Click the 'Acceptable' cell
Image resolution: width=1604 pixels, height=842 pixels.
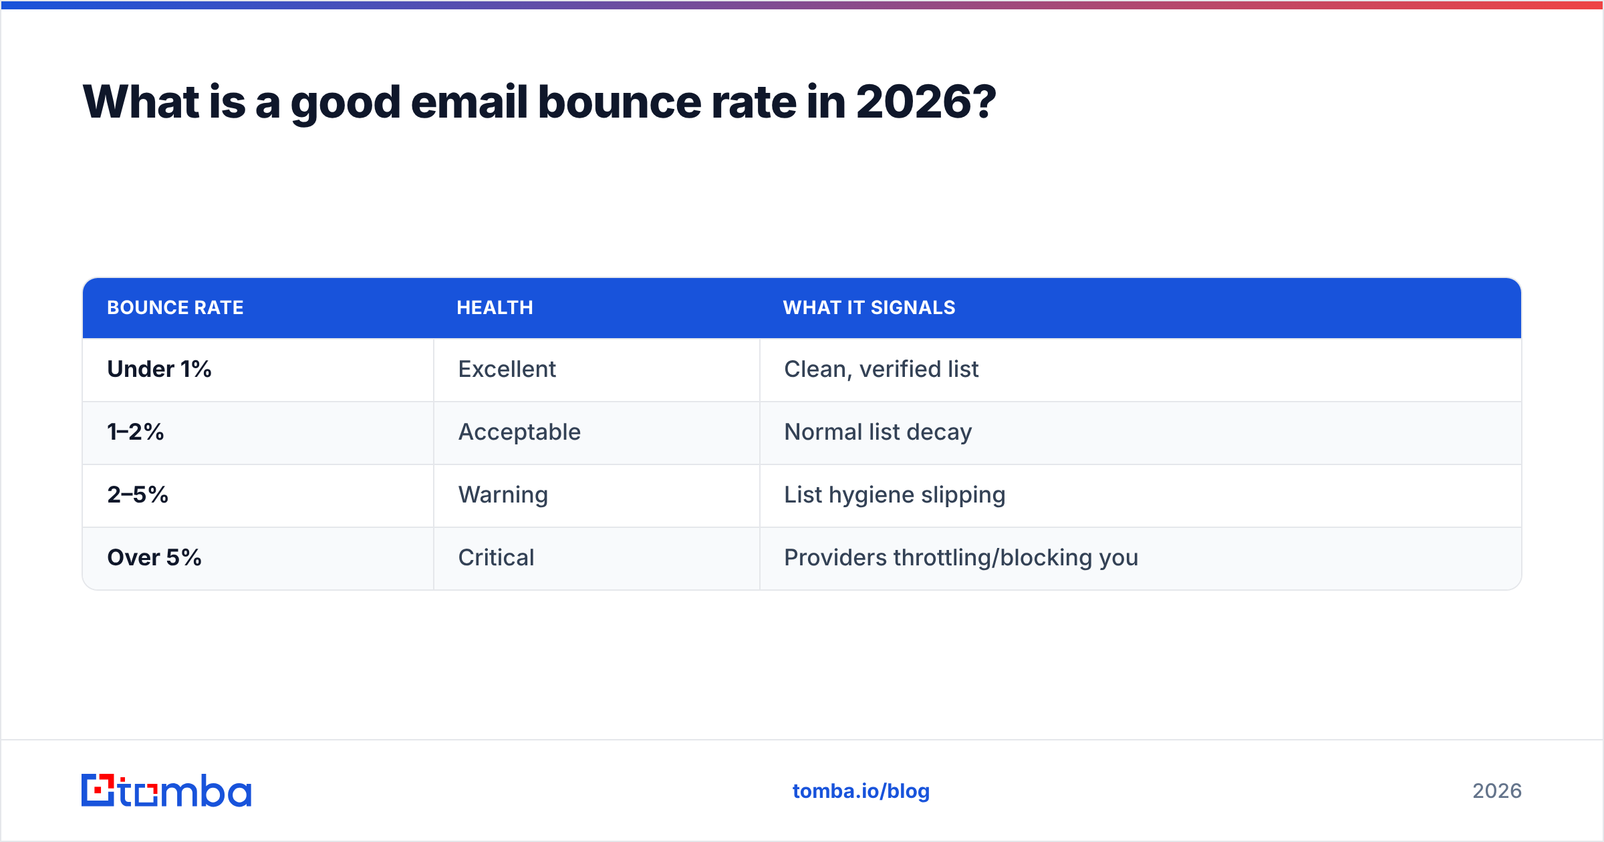tap(597, 432)
